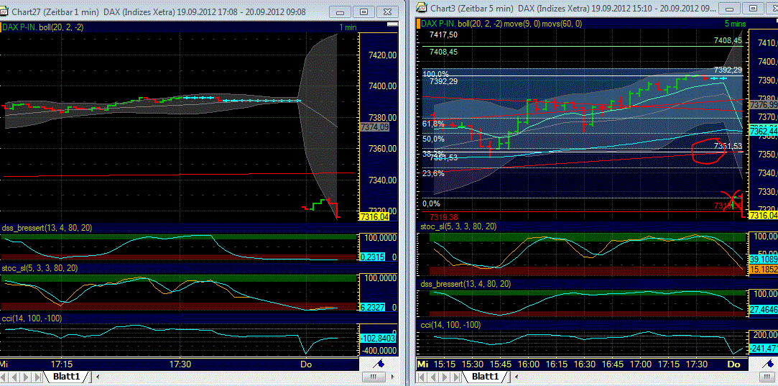Click the Chart27 window title icon
This screenshot has width=778, height=386.
6,9
